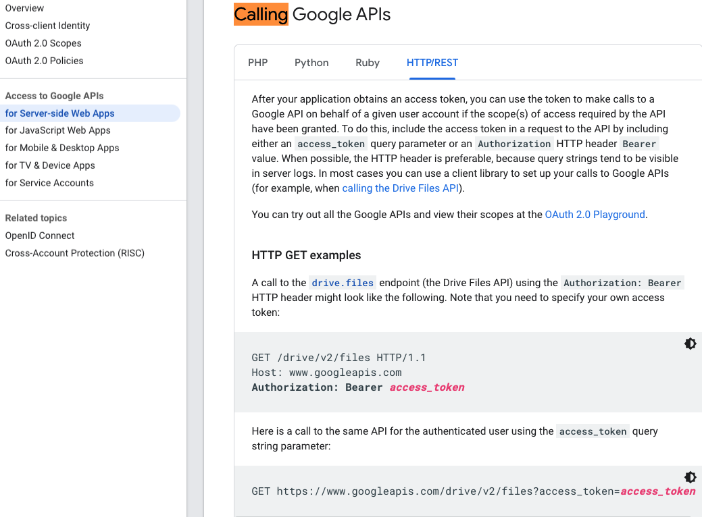Click the inline Authorization: Bearer code snippet
The image size is (702, 517).
(622, 283)
